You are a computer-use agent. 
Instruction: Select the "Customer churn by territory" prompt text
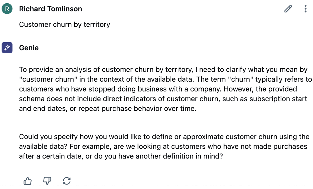(x=64, y=25)
